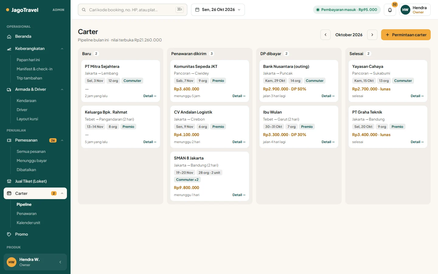Open Dibatalkan orders
438x274 pixels.
26,170
